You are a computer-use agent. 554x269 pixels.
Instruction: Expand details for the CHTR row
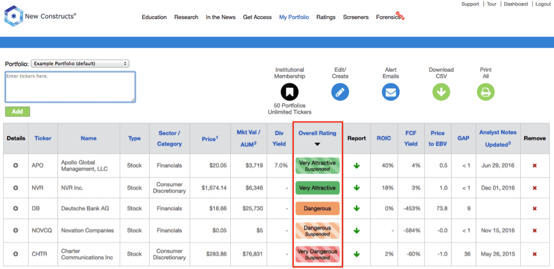pyautogui.click(x=15, y=254)
